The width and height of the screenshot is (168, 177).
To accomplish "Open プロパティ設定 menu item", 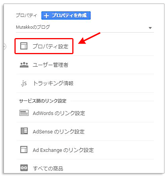I will click(x=44, y=46).
